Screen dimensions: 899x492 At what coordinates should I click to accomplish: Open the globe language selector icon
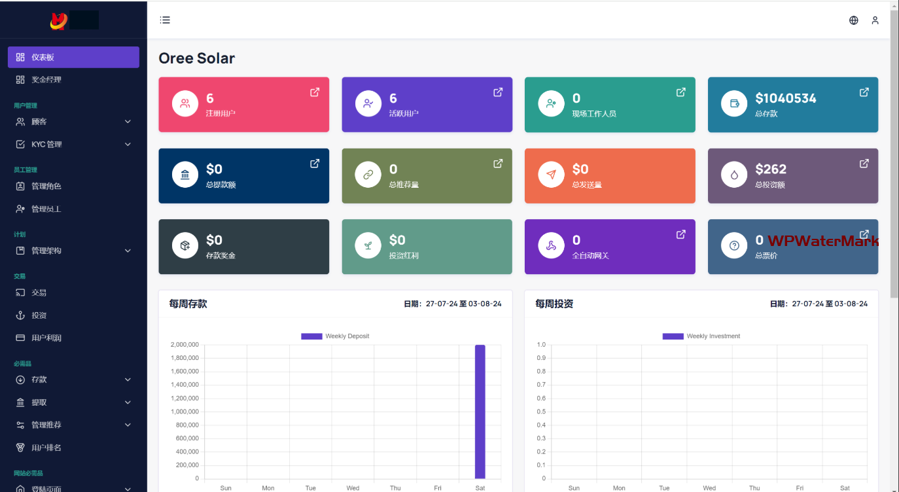(853, 20)
